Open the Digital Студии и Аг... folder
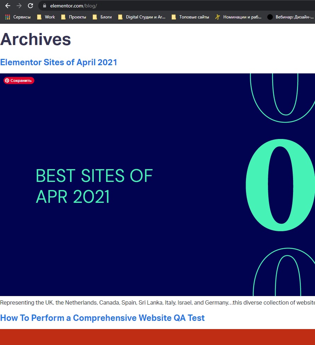315x345 pixels. point(142,17)
